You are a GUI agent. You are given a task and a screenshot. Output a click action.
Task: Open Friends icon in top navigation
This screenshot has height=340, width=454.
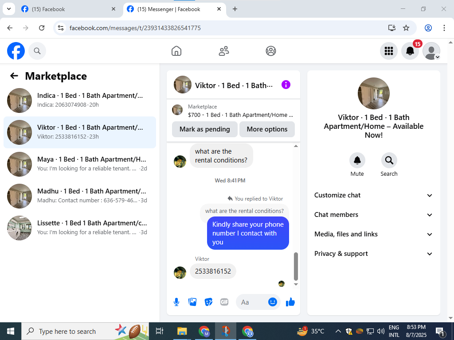(x=223, y=51)
